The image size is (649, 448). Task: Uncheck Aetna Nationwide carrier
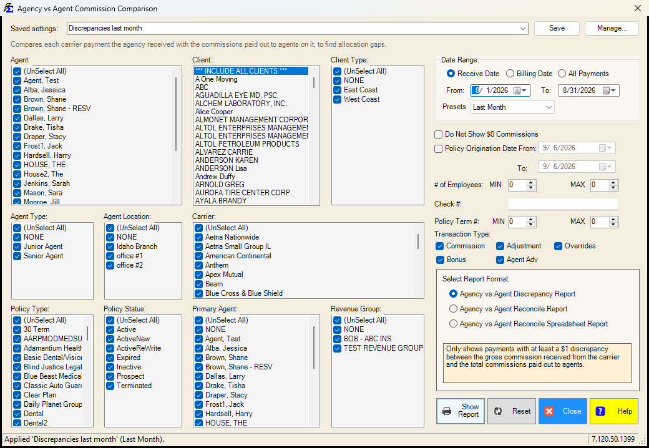click(x=198, y=238)
